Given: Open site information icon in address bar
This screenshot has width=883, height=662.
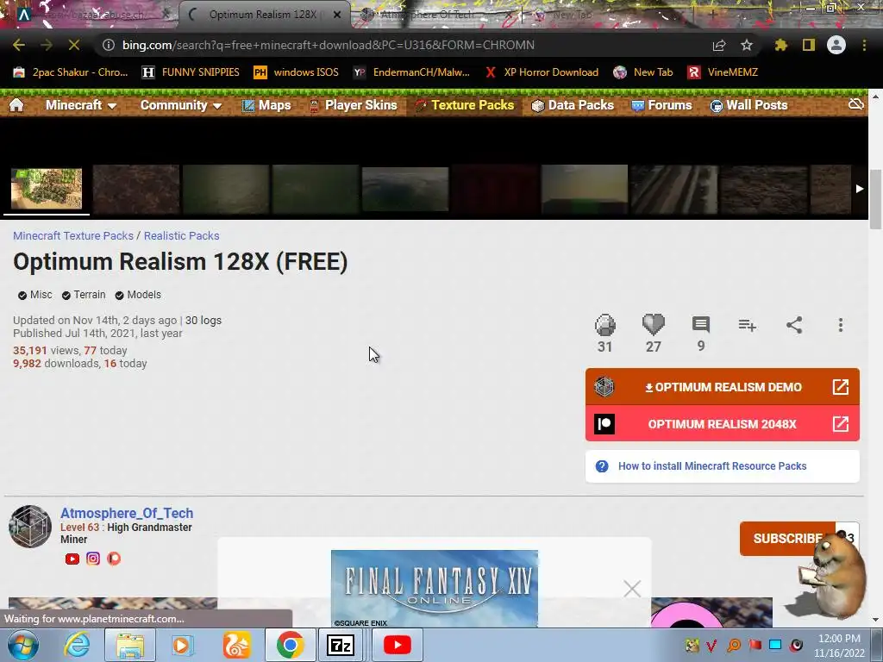Looking at the screenshot, I should coord(109,45).
